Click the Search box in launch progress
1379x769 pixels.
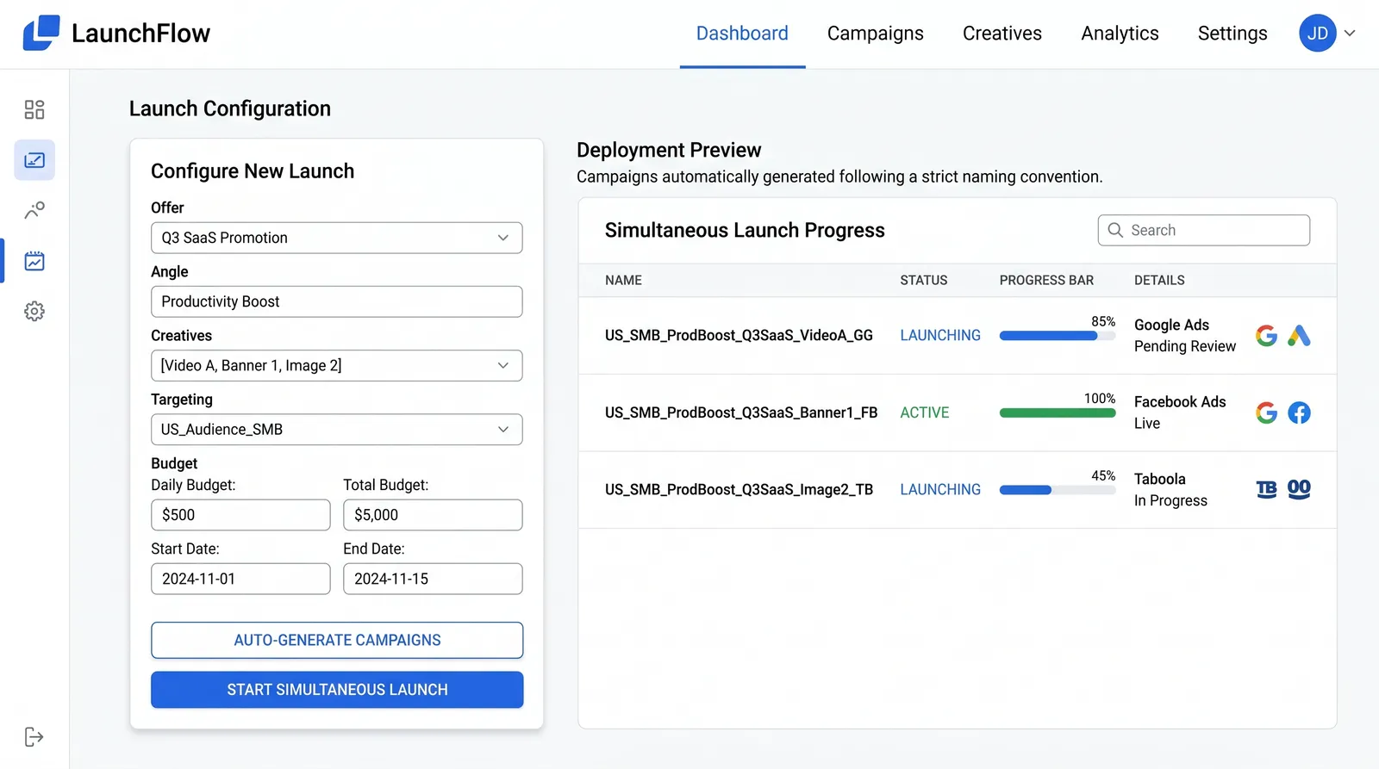coord(1204,230)
